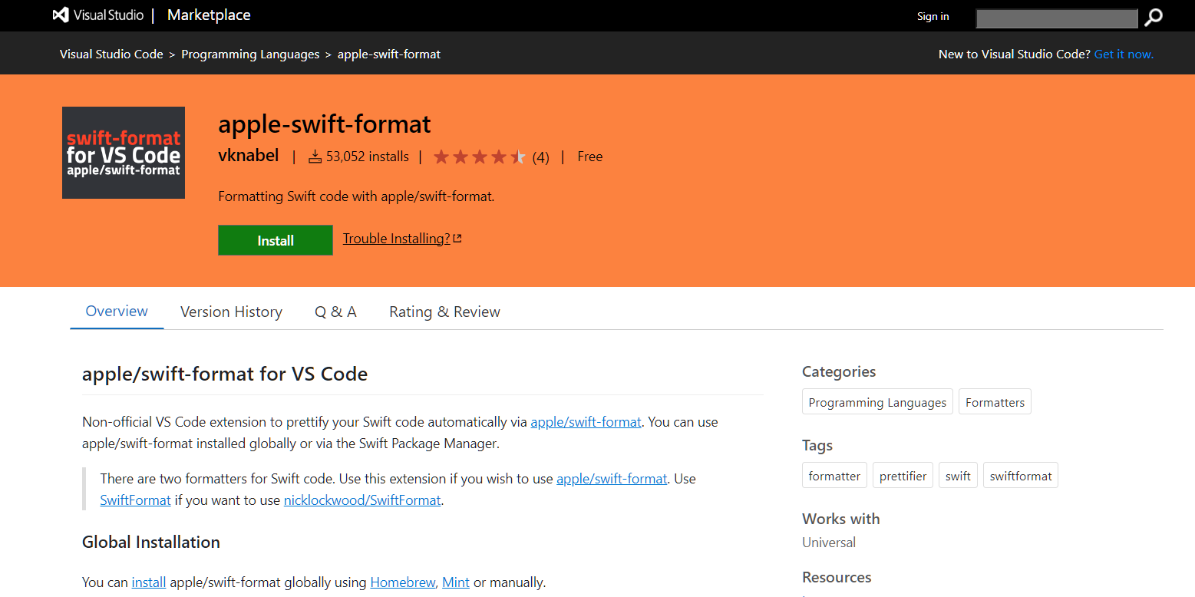Screen dimensions: 1195x597
Task: Focus the marketplace search input field
Action: point(1056,18)
